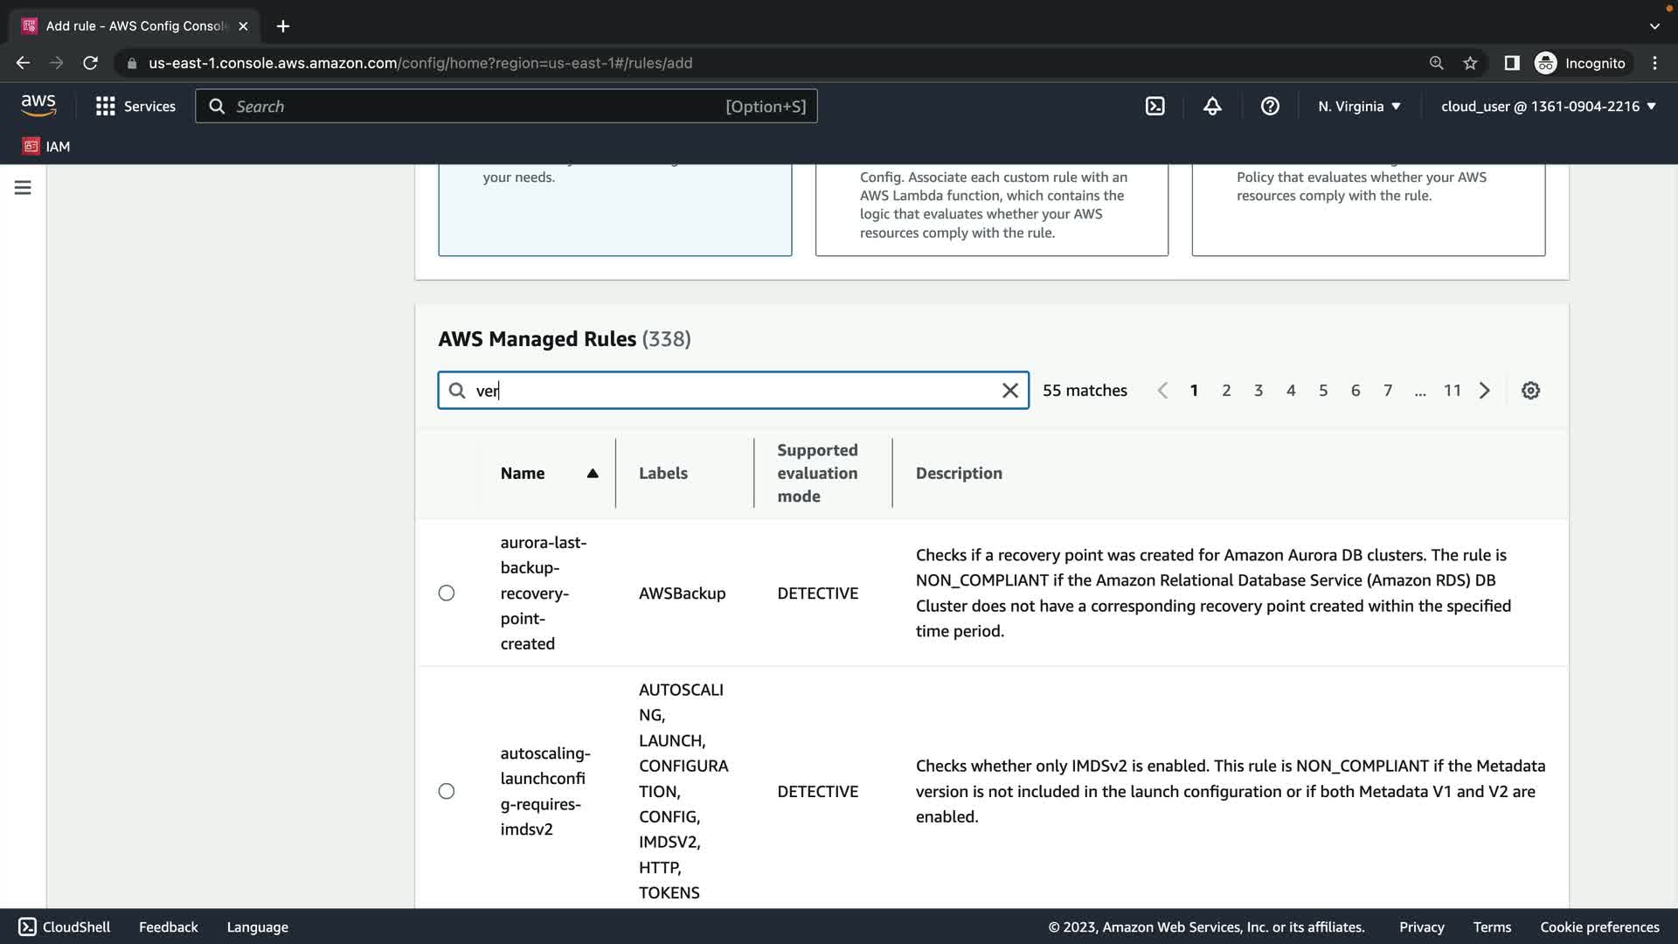Open the N. Virginia region dropdown
The height and width of the screenshot is (944, 1678).
(x=1359, y=106)
